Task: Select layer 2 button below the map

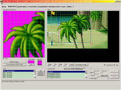Action: pyautogui.click(x=59, y=65)
